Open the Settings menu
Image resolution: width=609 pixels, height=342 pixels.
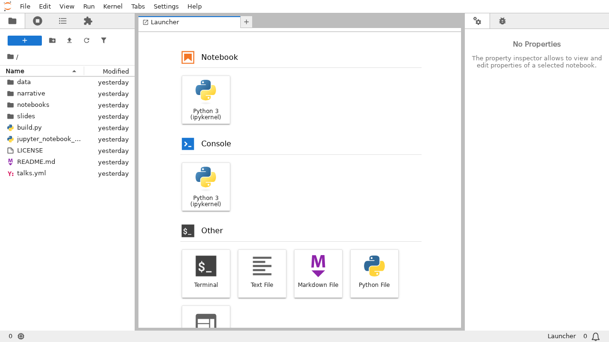pyautogui.click(x=166, y=7)
